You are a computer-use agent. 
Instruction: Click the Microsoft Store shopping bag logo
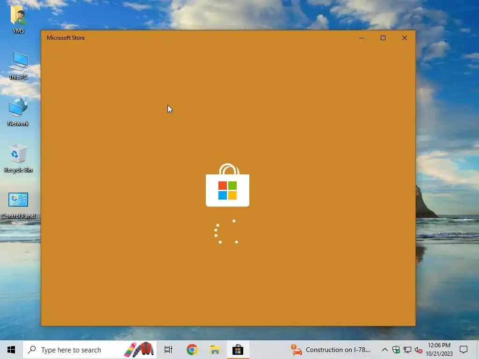(x=228, y=185)
